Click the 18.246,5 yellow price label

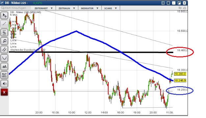pos(180,80)
